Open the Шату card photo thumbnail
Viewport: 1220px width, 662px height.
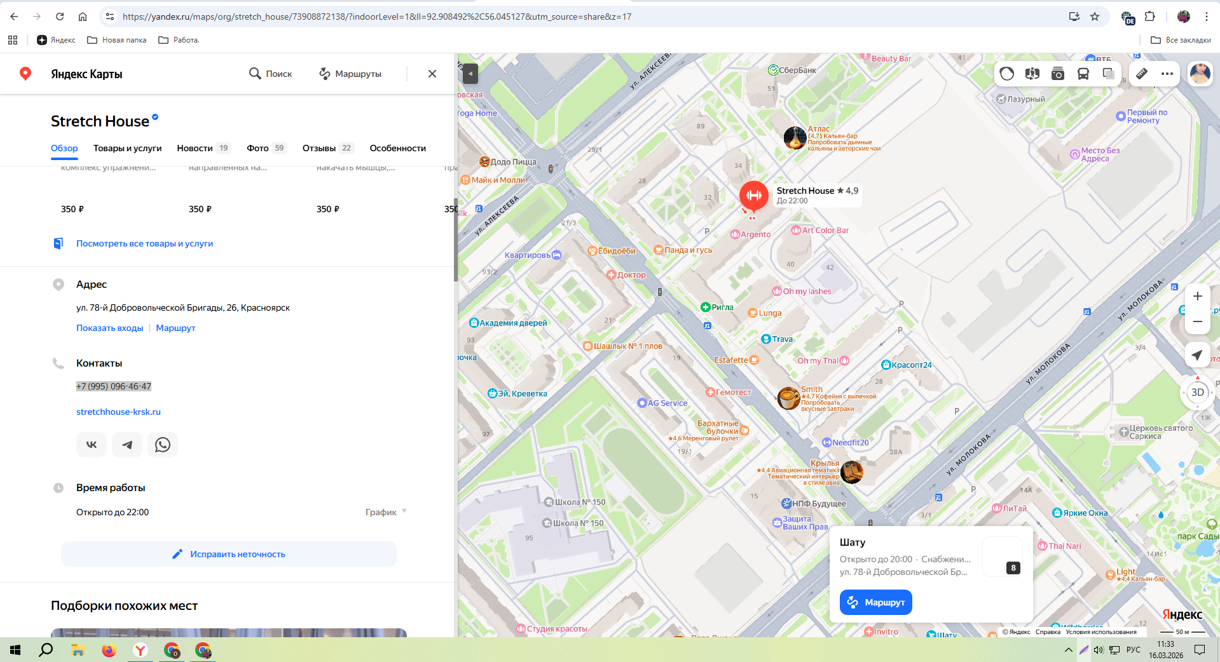coord(1002,557)
